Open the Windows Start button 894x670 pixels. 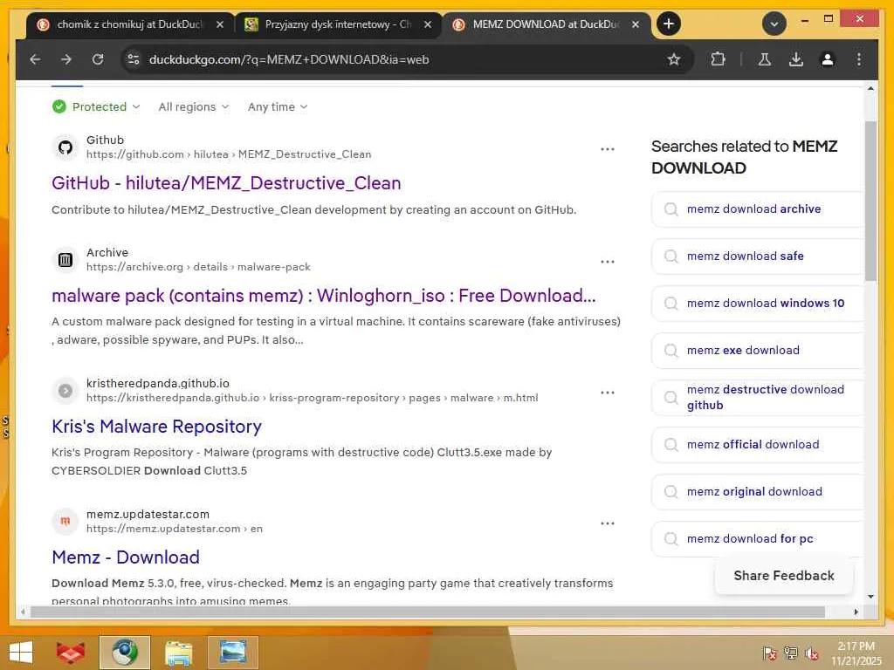(21, 653)
